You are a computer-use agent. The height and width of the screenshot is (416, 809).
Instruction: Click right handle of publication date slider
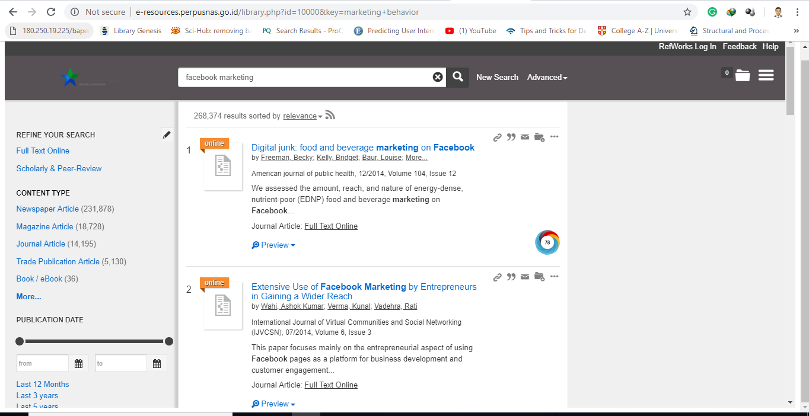click(169, 341)
